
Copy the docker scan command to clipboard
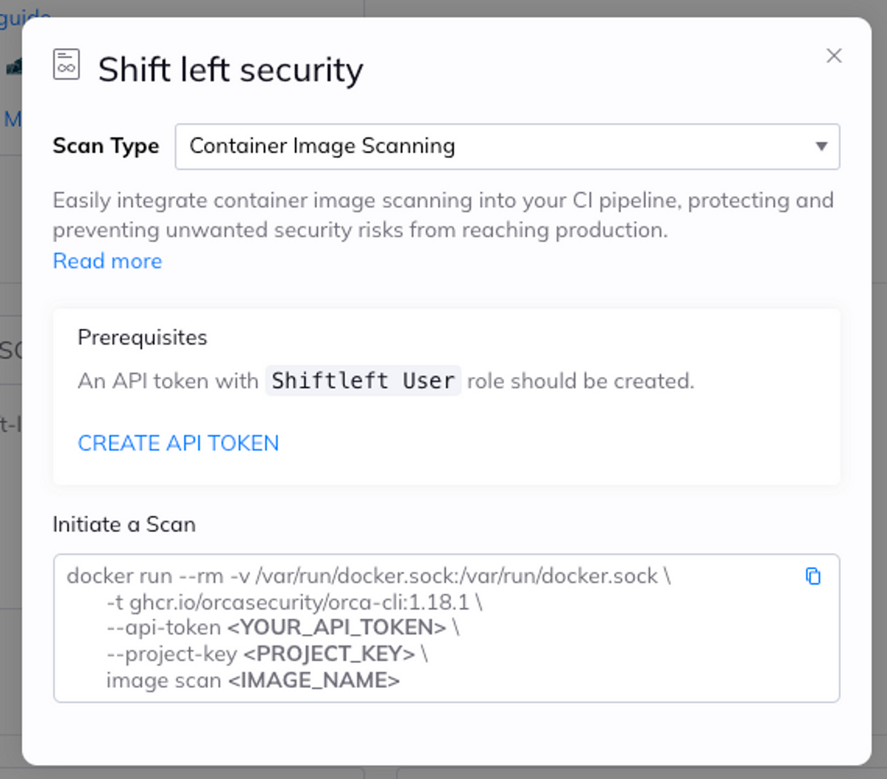pos(813,576)
